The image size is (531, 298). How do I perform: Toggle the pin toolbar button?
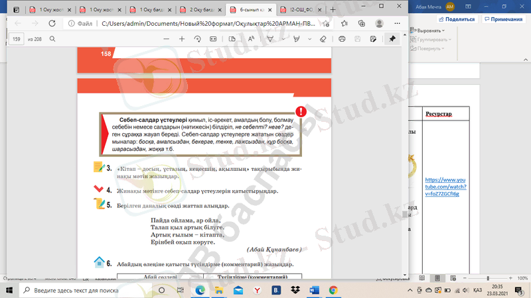tap(392, 39)
